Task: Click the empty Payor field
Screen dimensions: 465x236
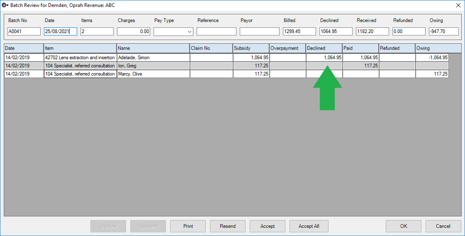Action: click(x=260, y=32)
